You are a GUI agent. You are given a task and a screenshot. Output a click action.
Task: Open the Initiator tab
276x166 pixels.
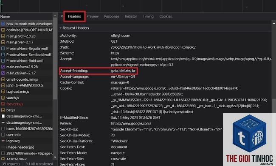tap(131, 16)
